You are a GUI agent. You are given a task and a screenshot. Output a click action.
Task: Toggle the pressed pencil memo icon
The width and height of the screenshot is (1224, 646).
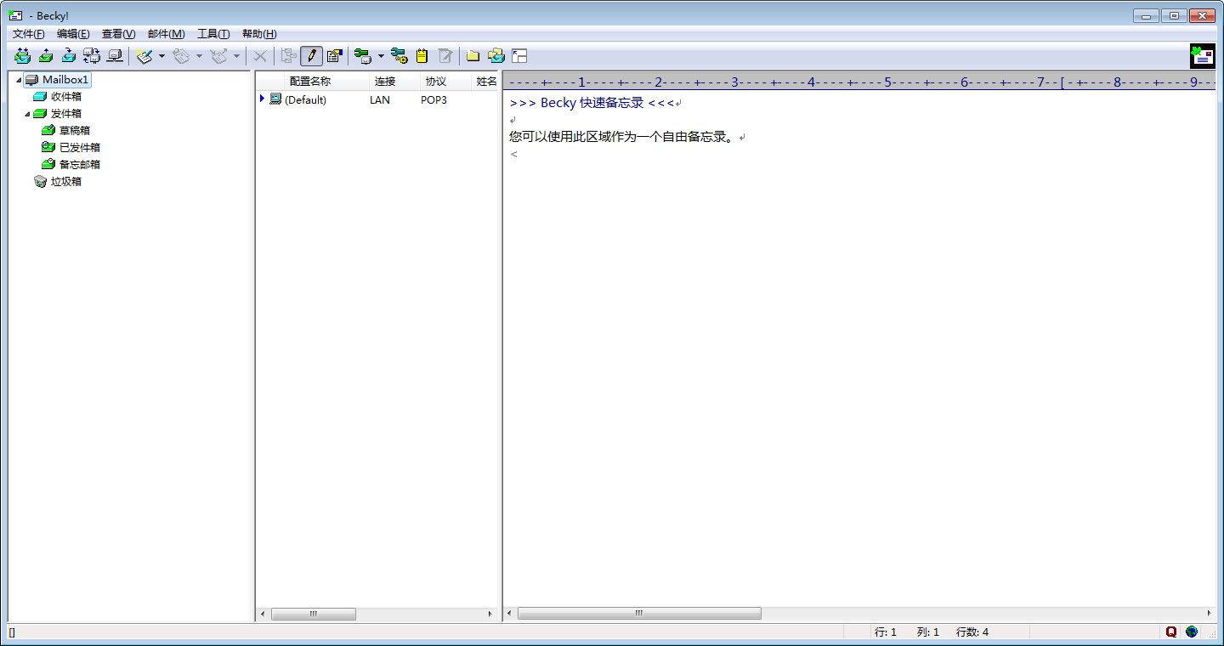click(x=311, y=56)
